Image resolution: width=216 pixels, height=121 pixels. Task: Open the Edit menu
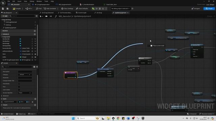[13, 1]
